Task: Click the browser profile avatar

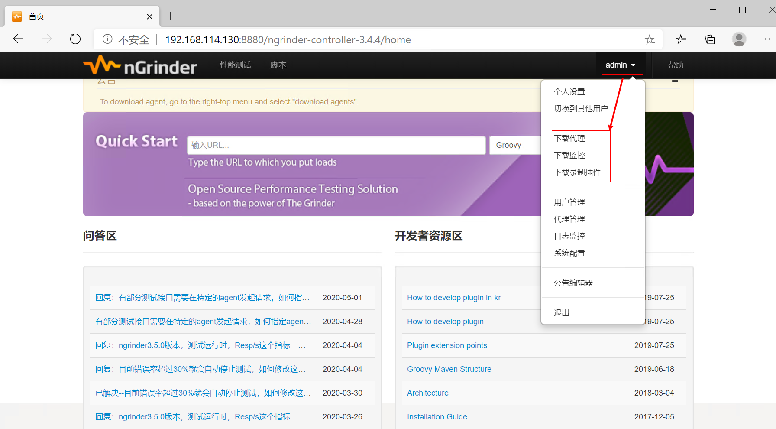Action: [x=739, y=39]
